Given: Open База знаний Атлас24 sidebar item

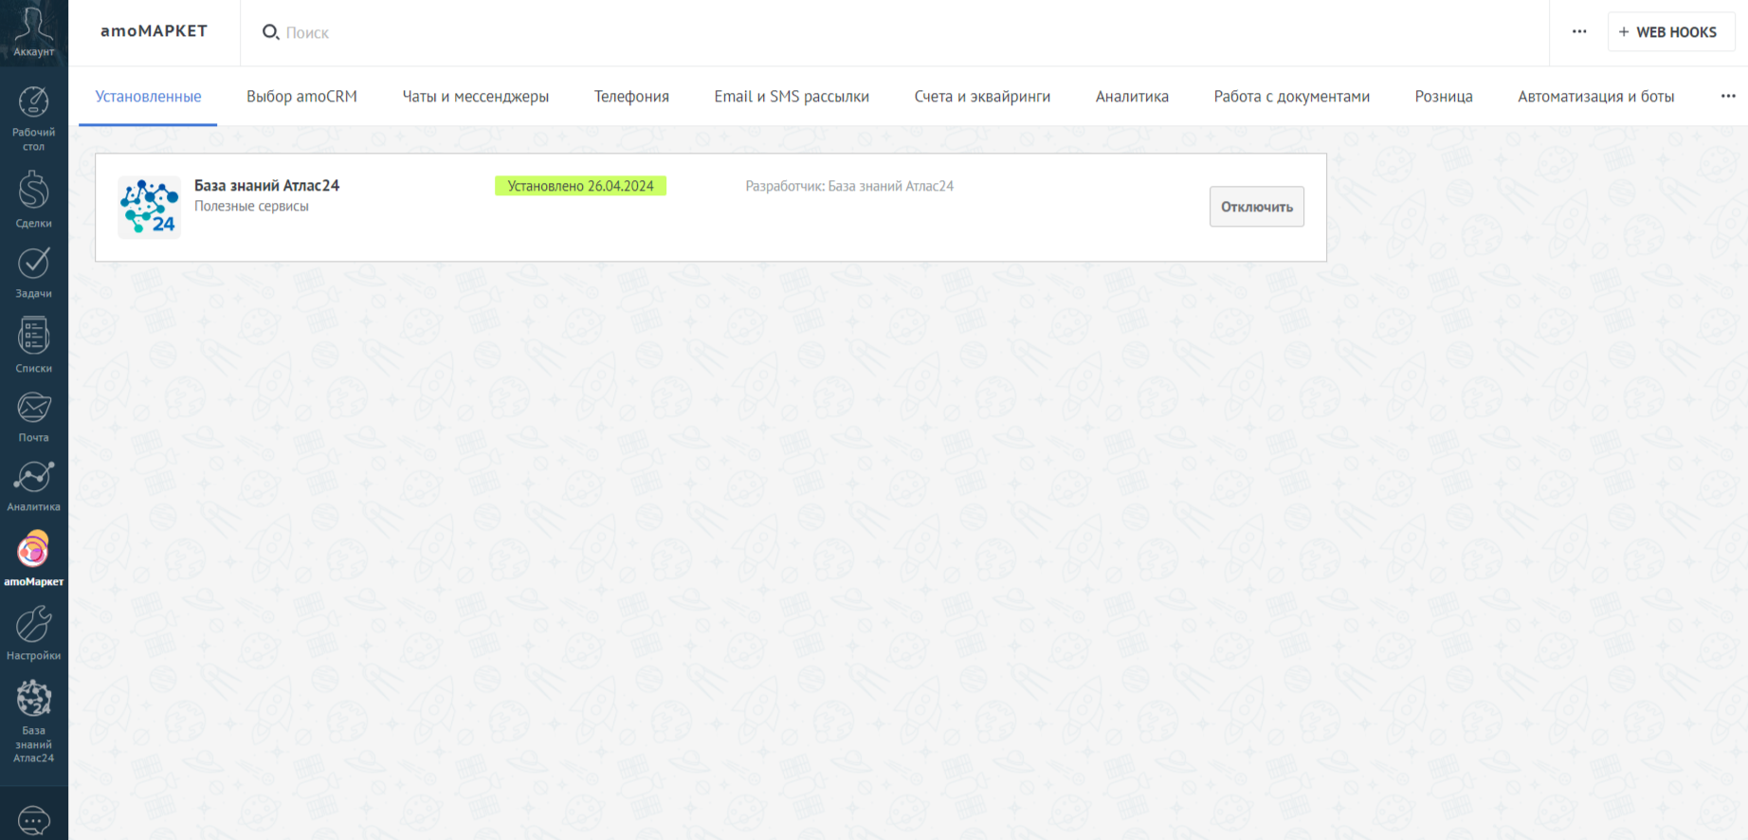Looking at the screenshot, I should 34,721.
